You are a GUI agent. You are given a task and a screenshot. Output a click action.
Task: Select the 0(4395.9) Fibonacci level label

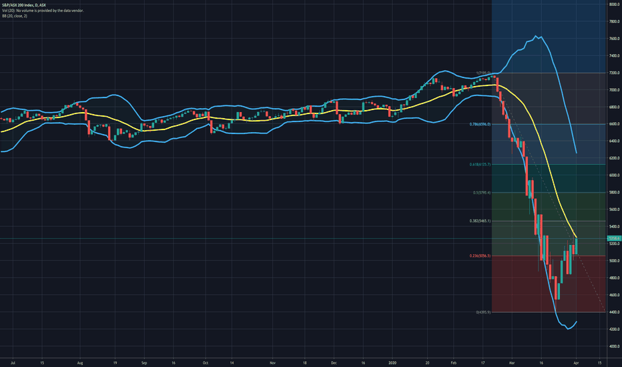[x=483, y=312]
